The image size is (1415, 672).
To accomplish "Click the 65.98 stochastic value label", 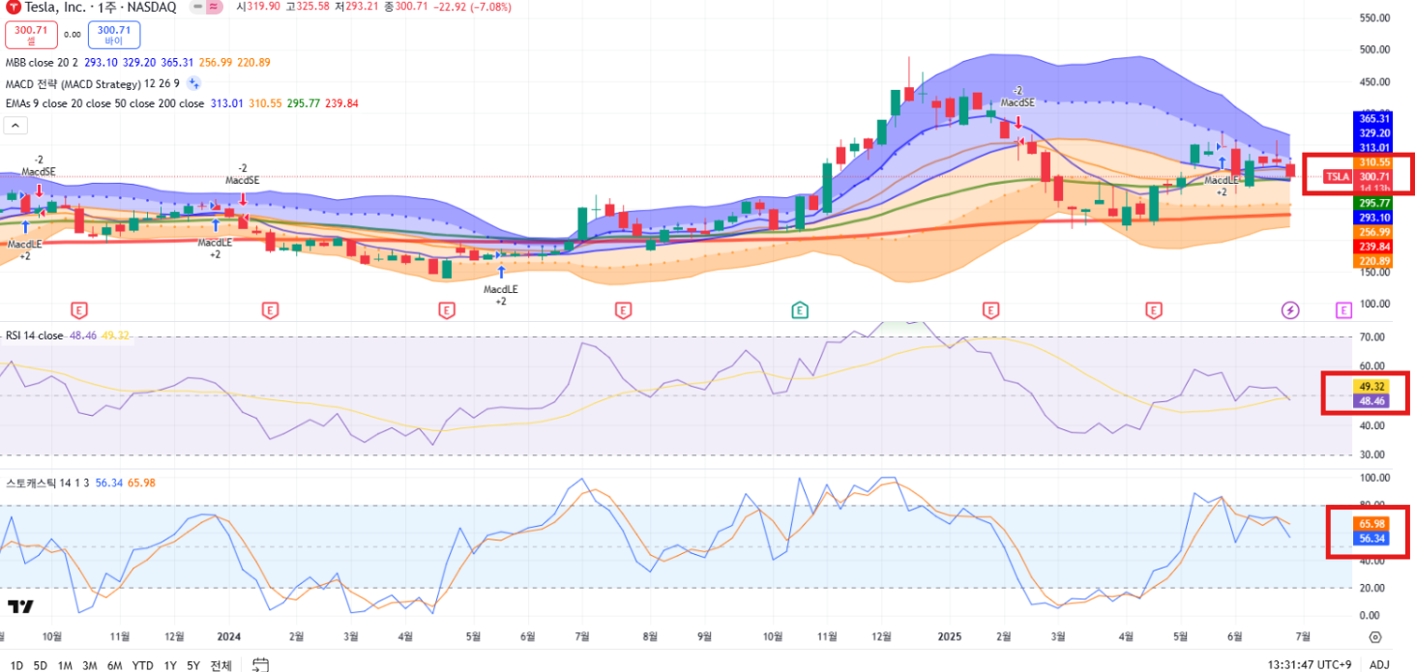I will coord(1373,523).
